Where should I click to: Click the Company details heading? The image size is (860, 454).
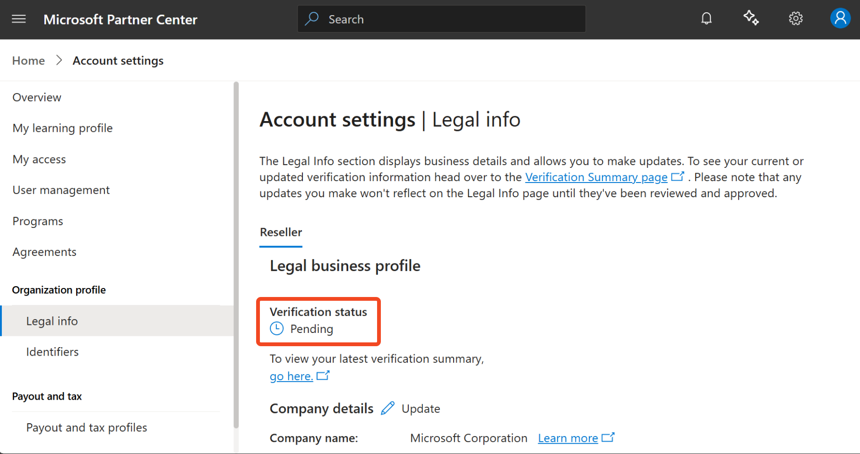(x=321, y=409)
